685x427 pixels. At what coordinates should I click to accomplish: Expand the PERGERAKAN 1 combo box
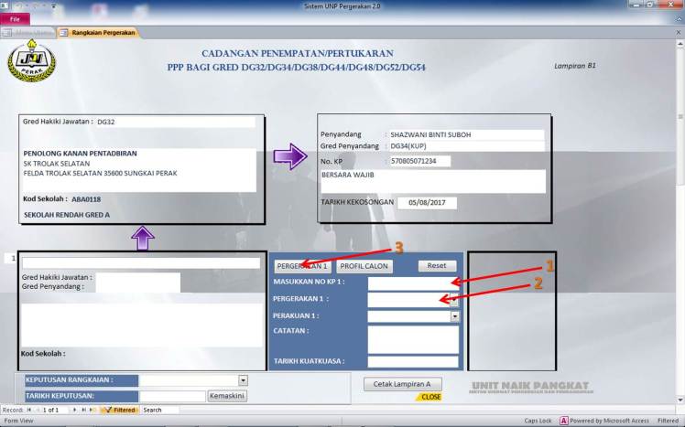tap(454, 299)
